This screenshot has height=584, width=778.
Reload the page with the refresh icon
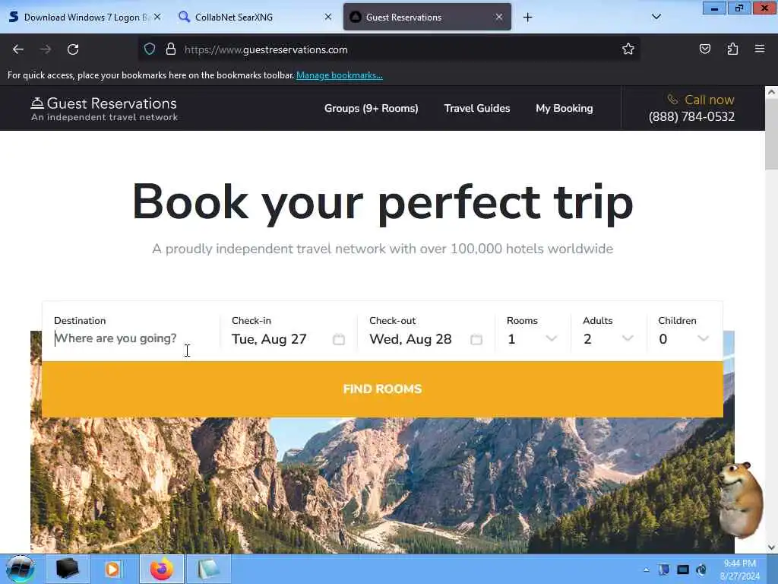coord(73,49)
